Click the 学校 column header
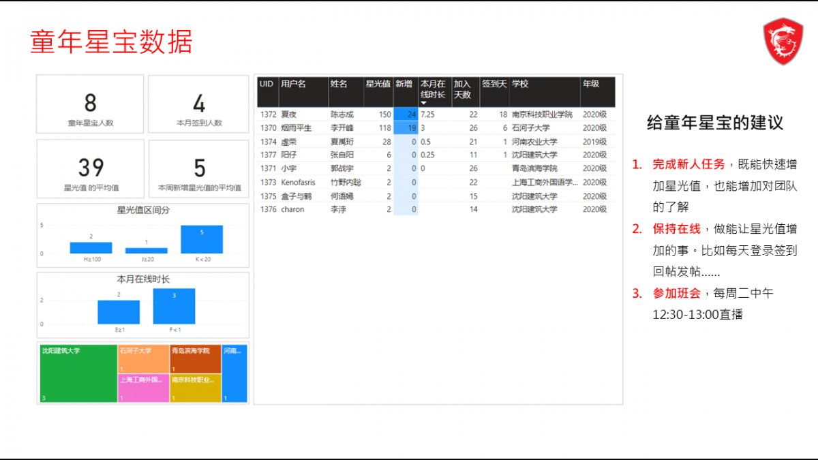Viewport: 818px width, 460px height. click(x=520, y=84)
